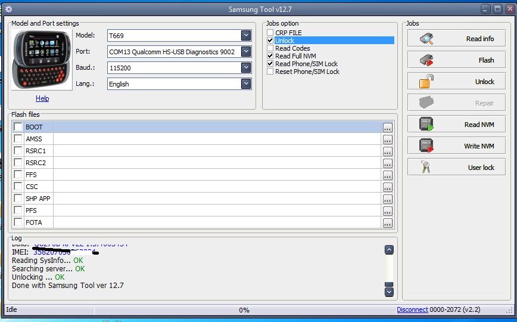Browse for SHP APP flash file
The height and width of the screenshot is (322, 517).
387,199
